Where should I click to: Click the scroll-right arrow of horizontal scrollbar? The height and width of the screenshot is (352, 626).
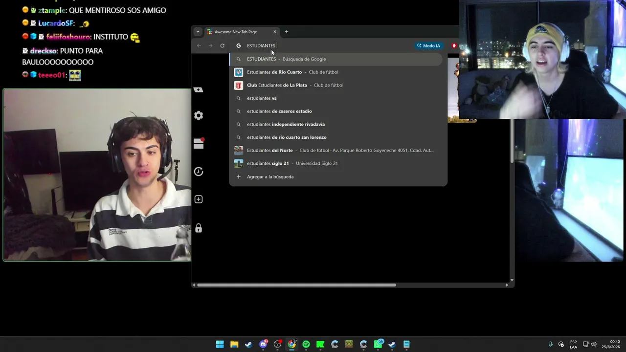[x=507, y=285]
